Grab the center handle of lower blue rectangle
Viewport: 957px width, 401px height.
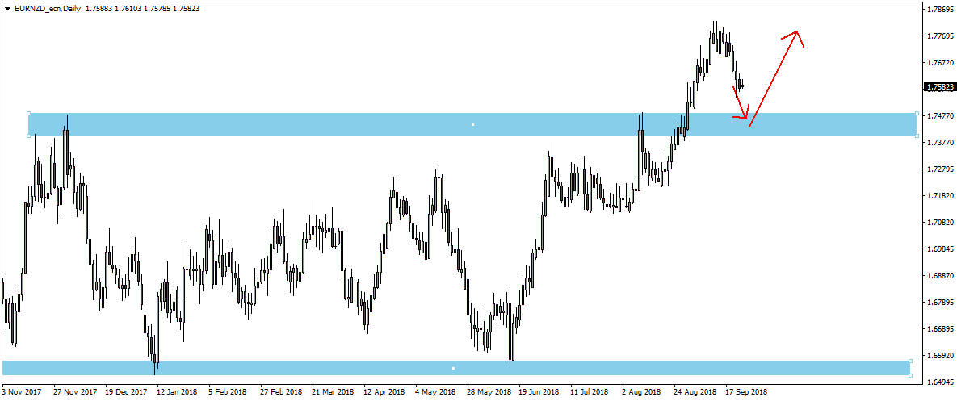[x=454, y=368]
